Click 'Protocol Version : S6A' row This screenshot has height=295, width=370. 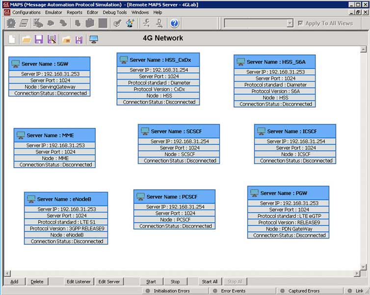pos(275,91)
